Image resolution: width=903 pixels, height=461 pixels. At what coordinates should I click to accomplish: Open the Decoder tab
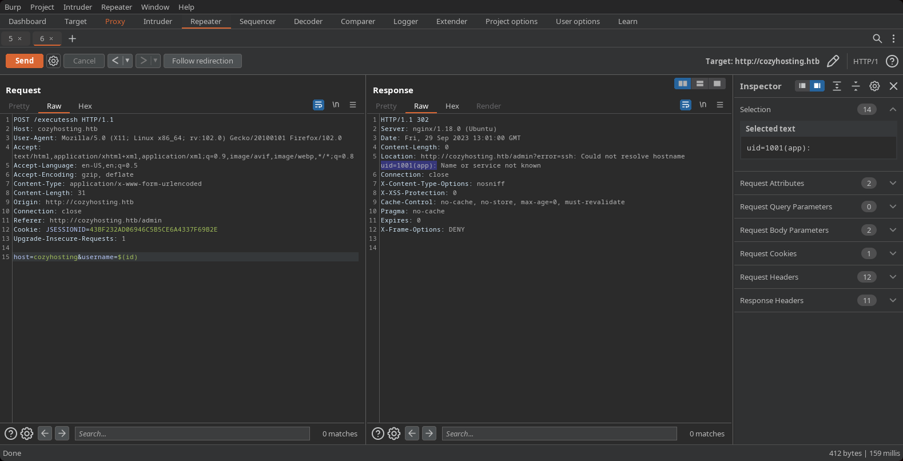tap(308, 21)
